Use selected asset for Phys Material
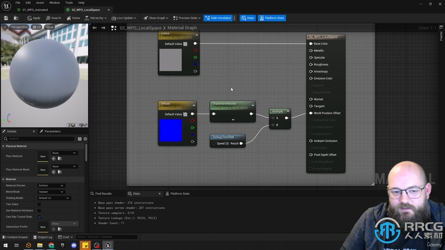445x250 pixels. click(x=54, y=159)
